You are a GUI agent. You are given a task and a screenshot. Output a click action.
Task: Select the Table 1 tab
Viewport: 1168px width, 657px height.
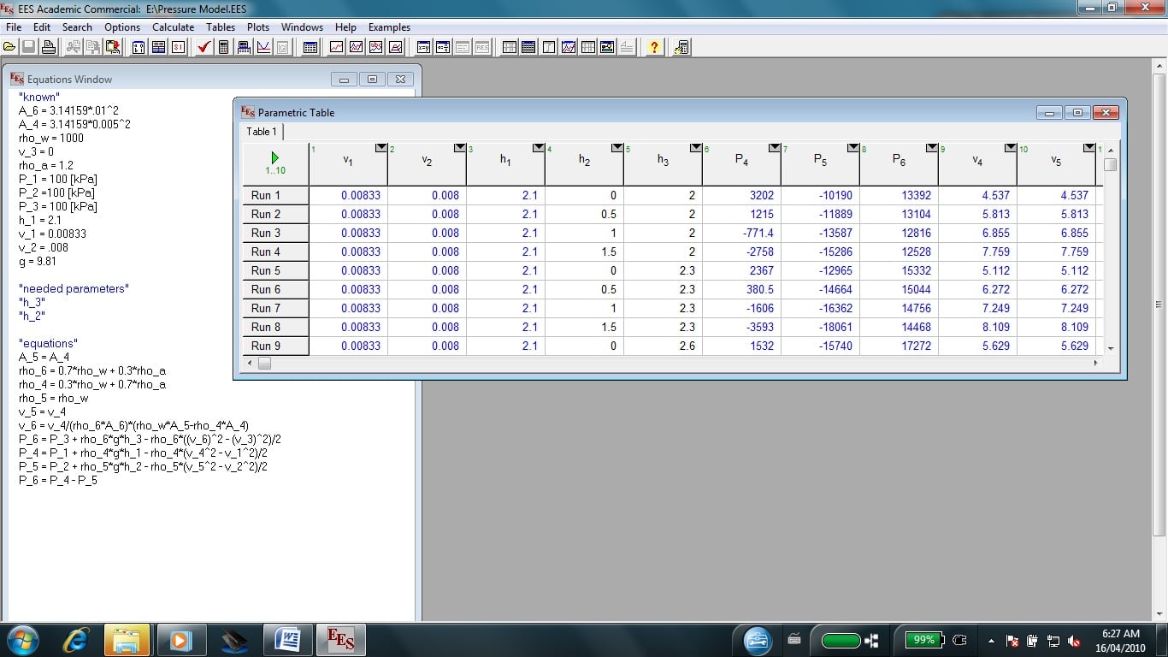[262, 132]
